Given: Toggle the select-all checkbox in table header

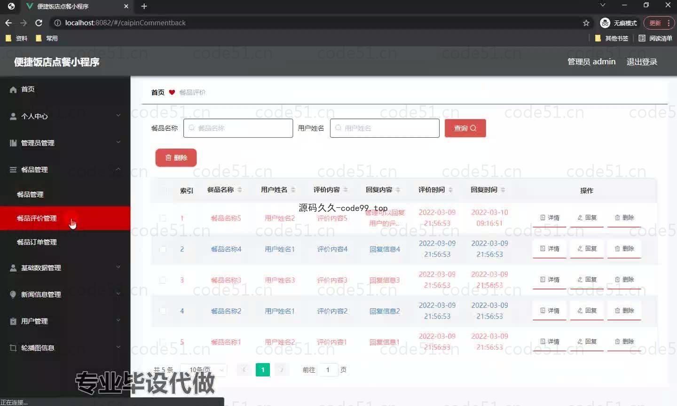Looking at the screenshot, I should coord(163,190).
